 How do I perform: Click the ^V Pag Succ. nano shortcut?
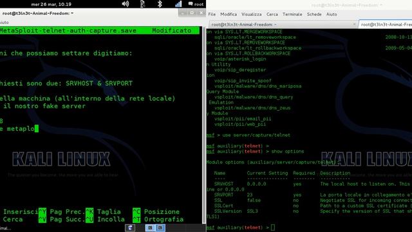pyautogui.click(x=62, y=219)
